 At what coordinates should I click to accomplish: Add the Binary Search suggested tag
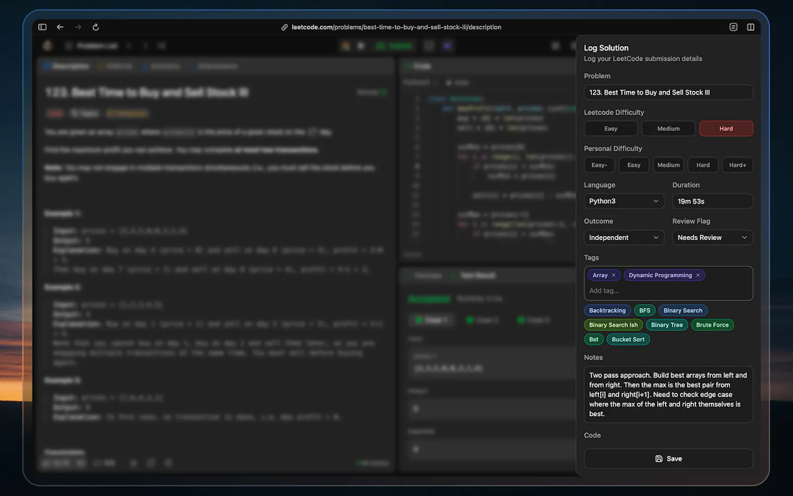[x=683, y=310]
